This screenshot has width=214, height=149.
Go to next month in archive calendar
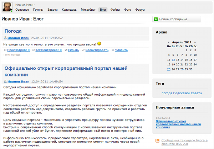tap(194, 42)
